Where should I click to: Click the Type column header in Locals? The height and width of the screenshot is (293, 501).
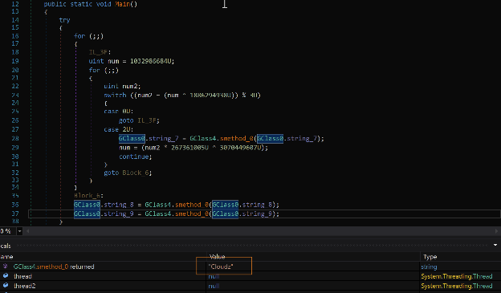[x=430, y=257]
